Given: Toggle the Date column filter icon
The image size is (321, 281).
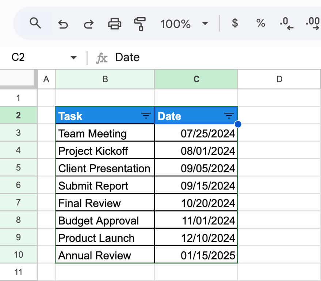Looking at the screenshot, I should (x=229, y=116).
